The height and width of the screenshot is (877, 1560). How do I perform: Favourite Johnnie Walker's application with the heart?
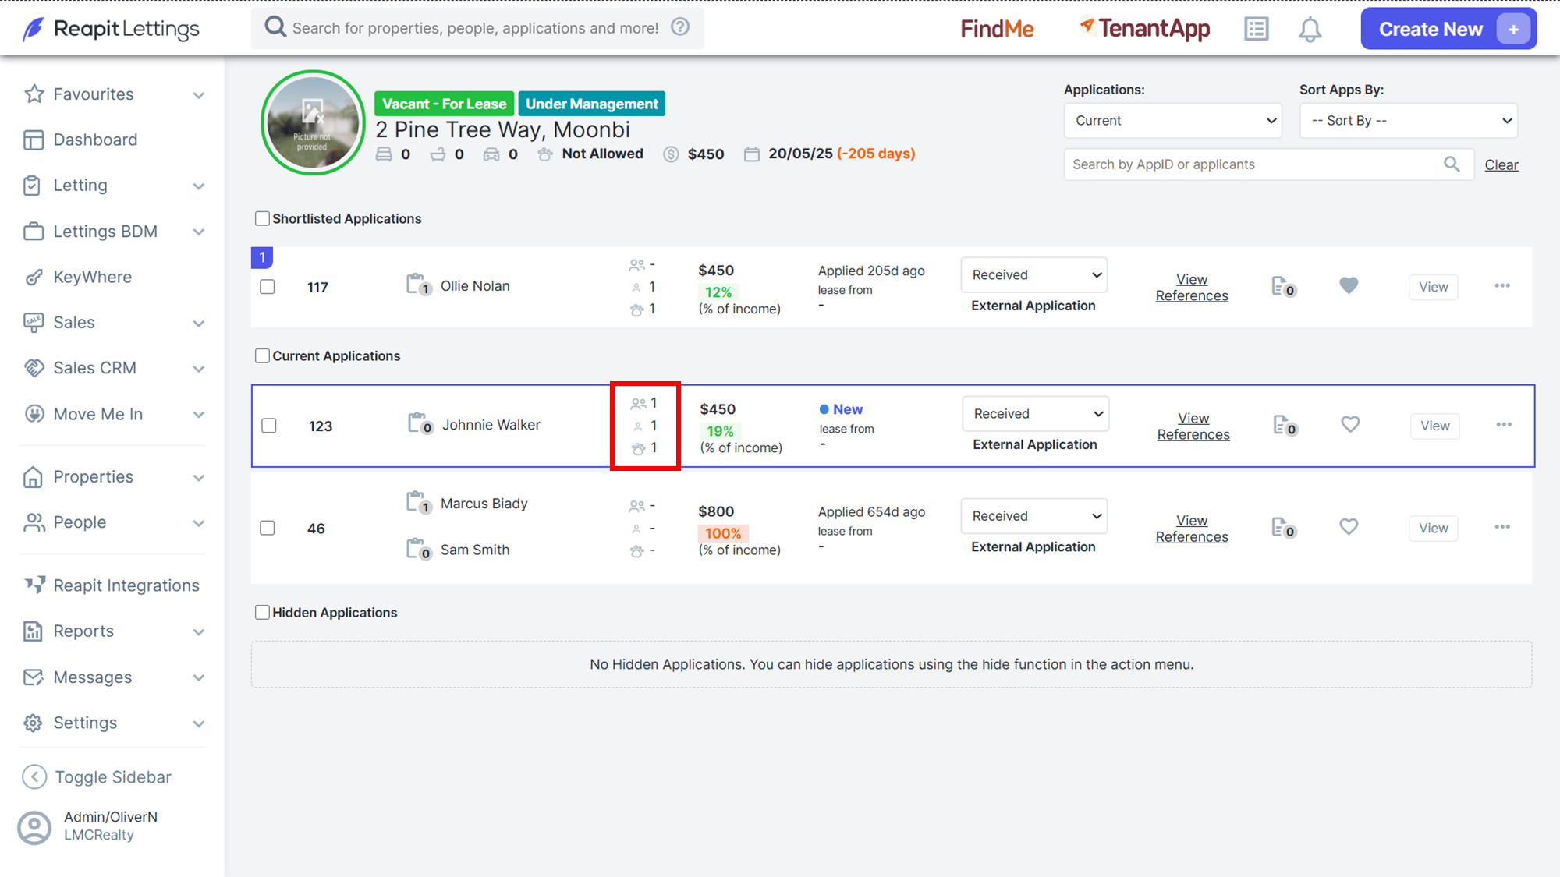pos(1350,424)
